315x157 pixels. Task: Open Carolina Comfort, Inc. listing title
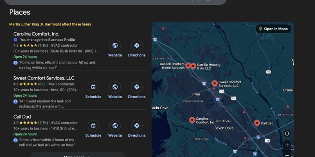pos(36,34)
